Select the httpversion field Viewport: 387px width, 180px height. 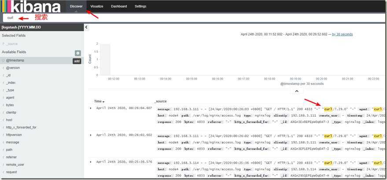(x=14, y=135)
